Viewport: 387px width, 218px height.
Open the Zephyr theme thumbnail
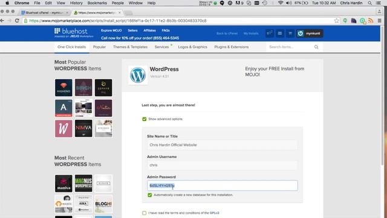103,88
